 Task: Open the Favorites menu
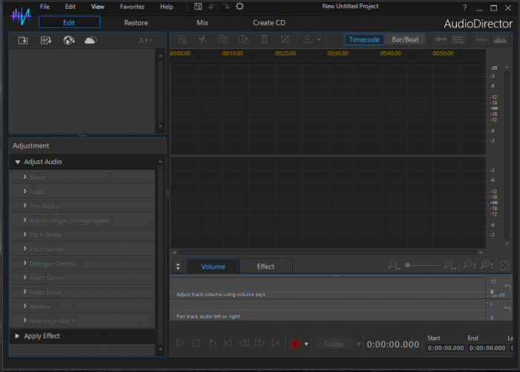tap(132, 7)
